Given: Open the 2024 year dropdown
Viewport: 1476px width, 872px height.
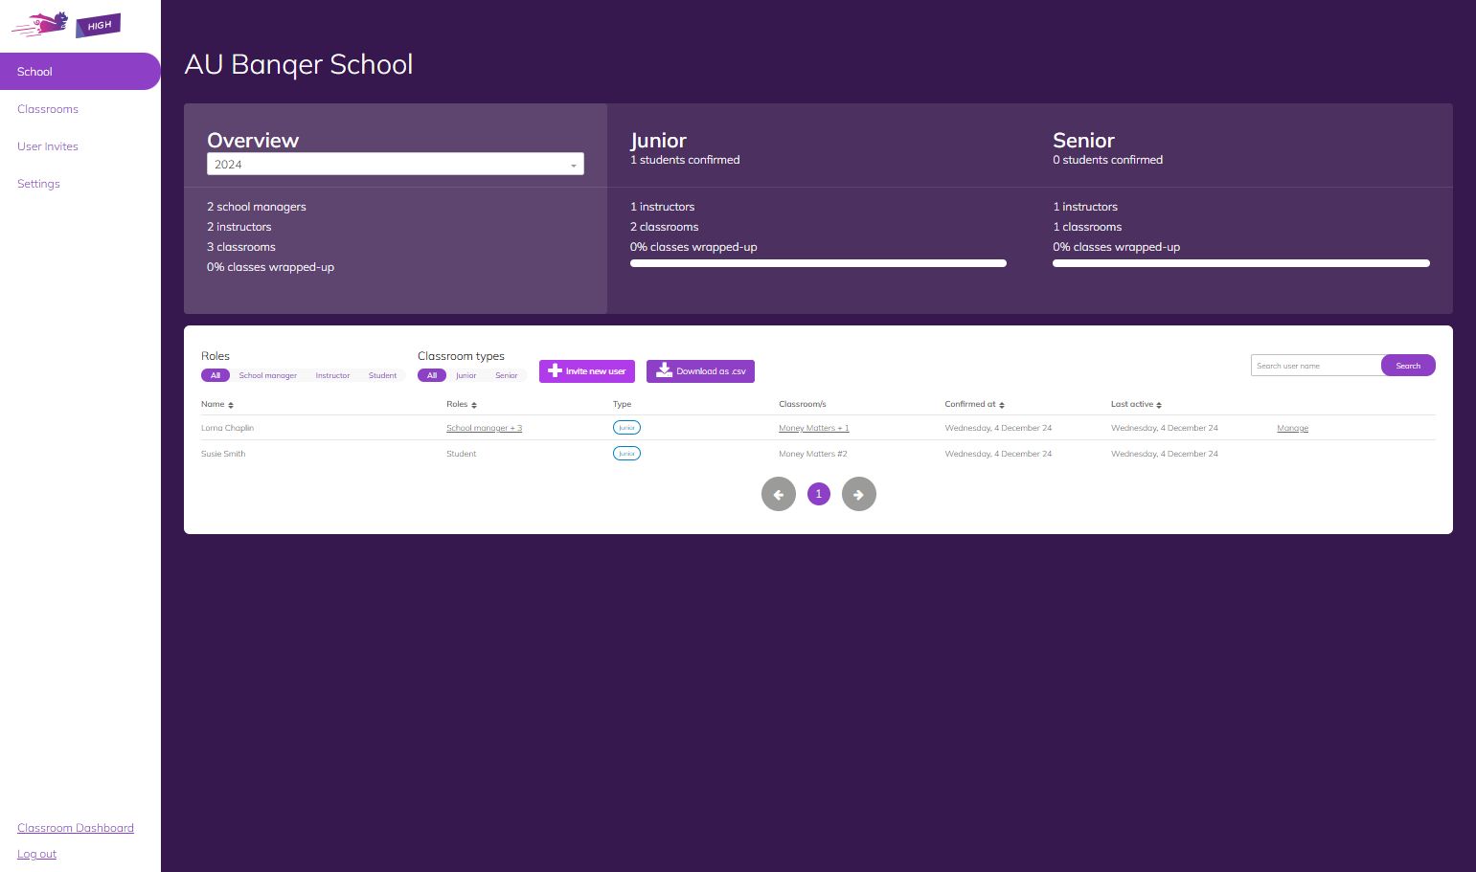Looking at the screenshot, I should (396, 164).
